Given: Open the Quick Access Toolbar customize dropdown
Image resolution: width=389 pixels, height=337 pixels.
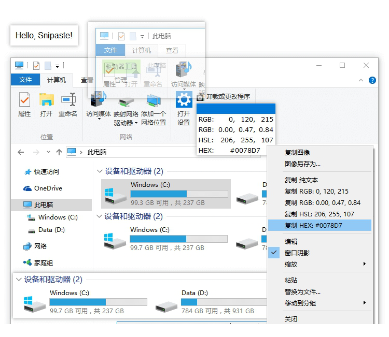Looking at the screenshot, I should tap(57, 66).
